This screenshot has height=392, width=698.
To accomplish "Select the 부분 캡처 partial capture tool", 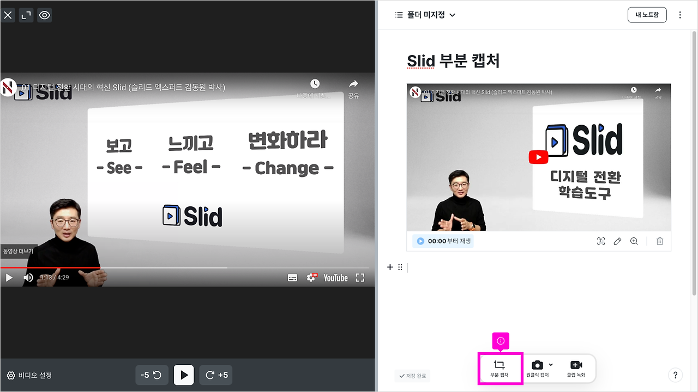I will tap(500, 368).
